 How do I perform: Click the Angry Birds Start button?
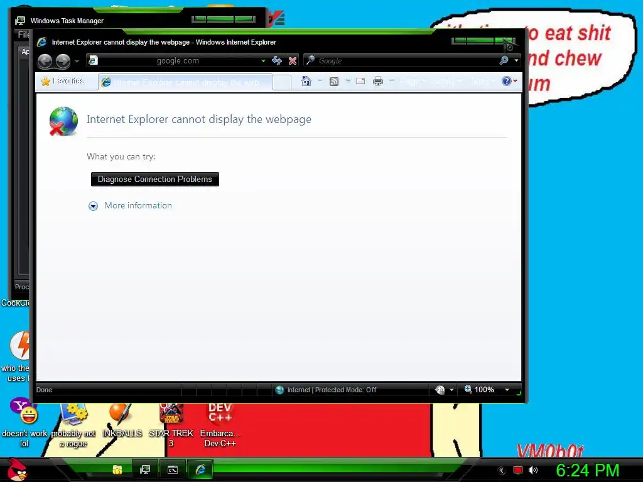[x=16, y=469]
